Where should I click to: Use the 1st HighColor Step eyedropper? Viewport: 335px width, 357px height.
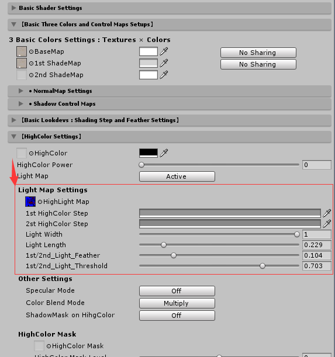click(327, 213)
